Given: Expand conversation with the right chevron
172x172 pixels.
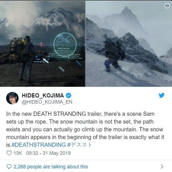Looking at the screenshot, I should coord(162,167).
